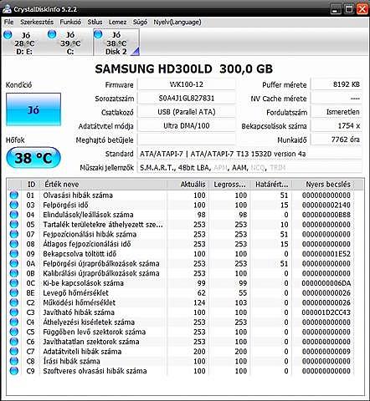This screenshot has height=401, width=370.
Task: Click status icon for Írási hibák száma
Action: [14, 361]
